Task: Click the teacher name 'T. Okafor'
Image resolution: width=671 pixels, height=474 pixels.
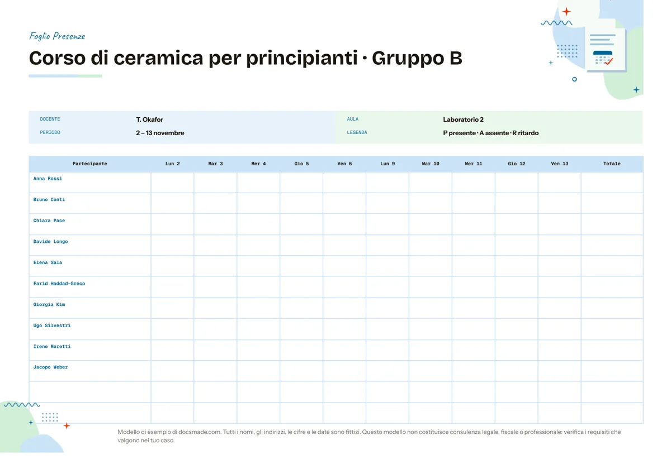Action: pos(150,119)
